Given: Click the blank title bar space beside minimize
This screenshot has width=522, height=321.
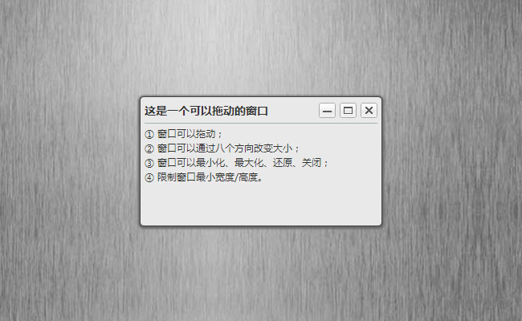Looking at the screenshot, I should click(293, 111).
